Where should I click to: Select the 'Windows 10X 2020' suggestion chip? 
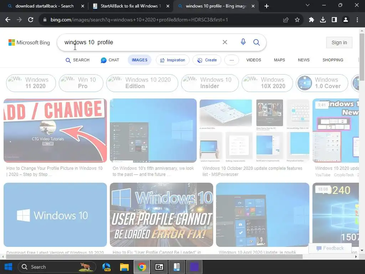267,83
